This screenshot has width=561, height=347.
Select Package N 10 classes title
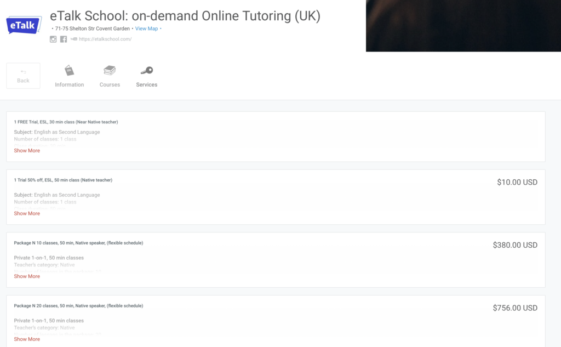(x=78, y=243)
